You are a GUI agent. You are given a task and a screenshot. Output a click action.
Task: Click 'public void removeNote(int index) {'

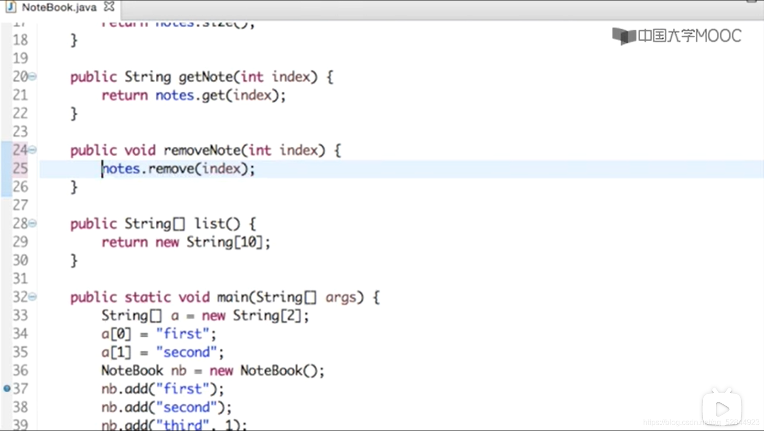click(x=205, y=151)
